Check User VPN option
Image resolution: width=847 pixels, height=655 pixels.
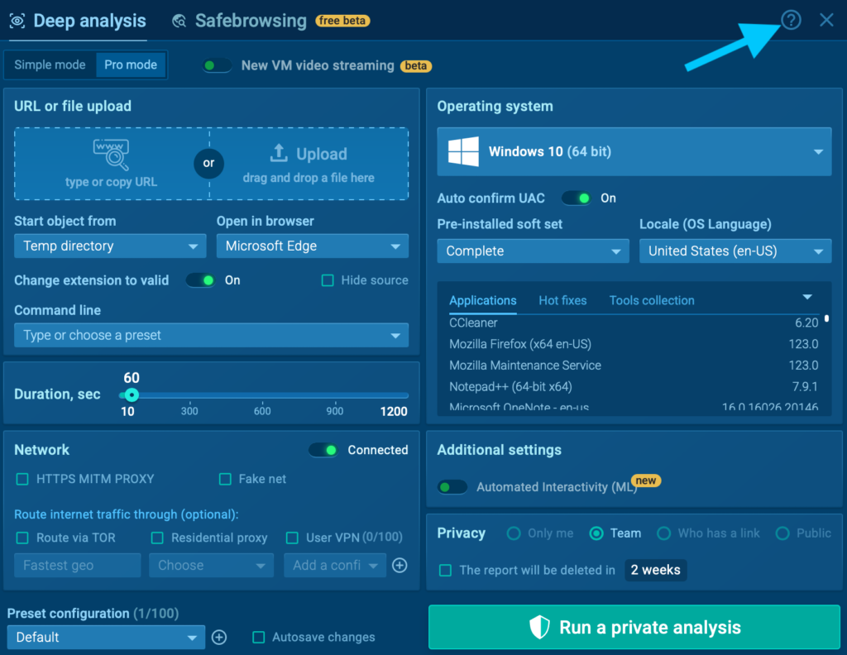point(292,538)
